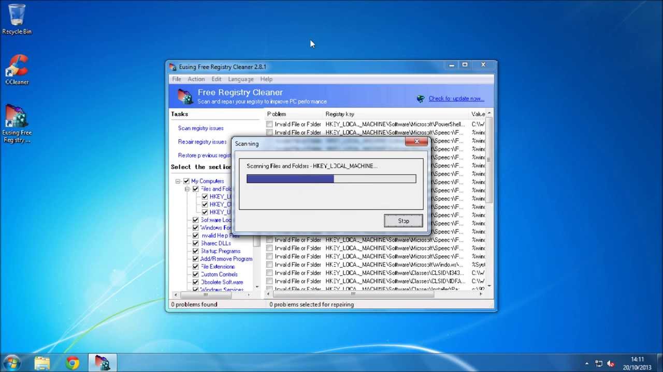This screenshot has height=372, width=663.
Task: Uncheck the Invalid Help Files checkbox
Action: coord(195,236)
